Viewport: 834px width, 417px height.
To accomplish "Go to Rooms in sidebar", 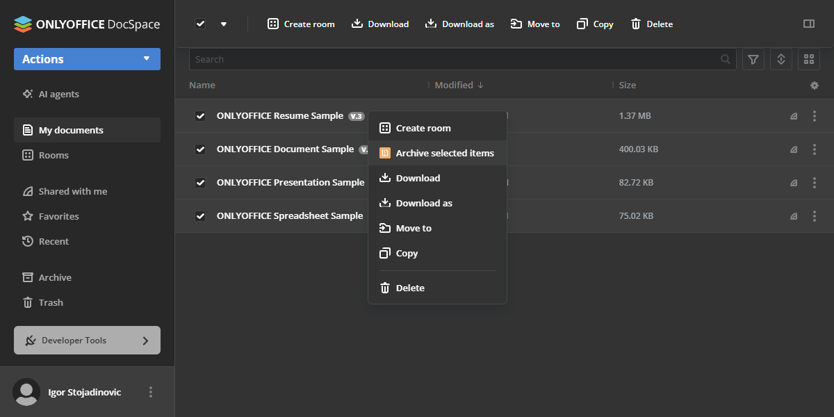I will 87,155.
